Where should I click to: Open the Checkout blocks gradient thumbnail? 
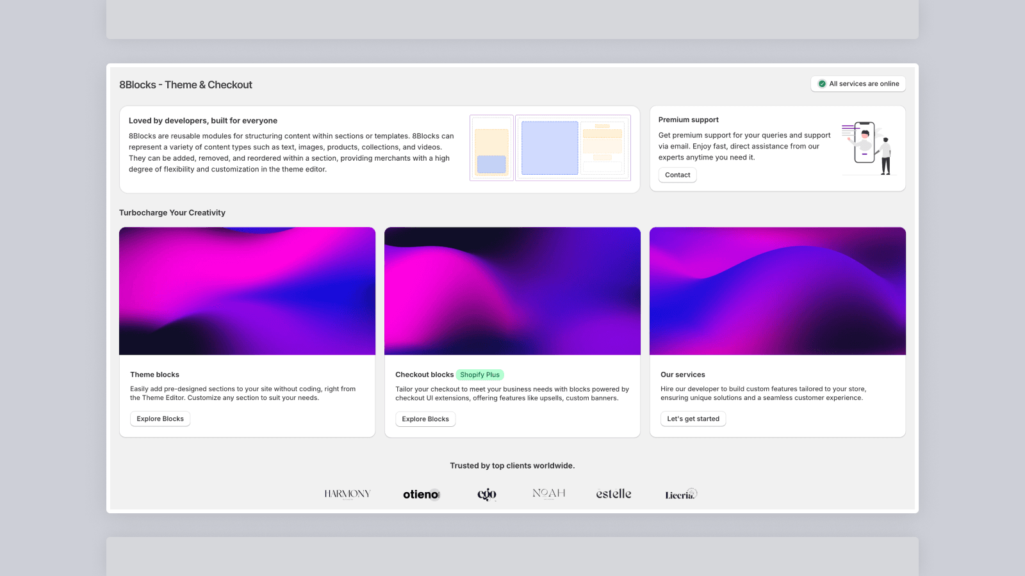(512, 291)
